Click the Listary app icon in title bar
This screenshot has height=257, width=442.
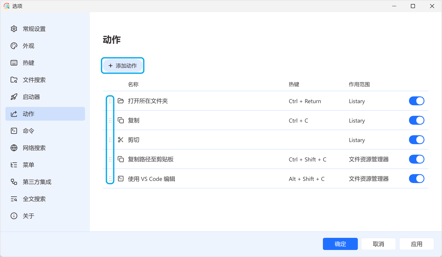[7, 6]
